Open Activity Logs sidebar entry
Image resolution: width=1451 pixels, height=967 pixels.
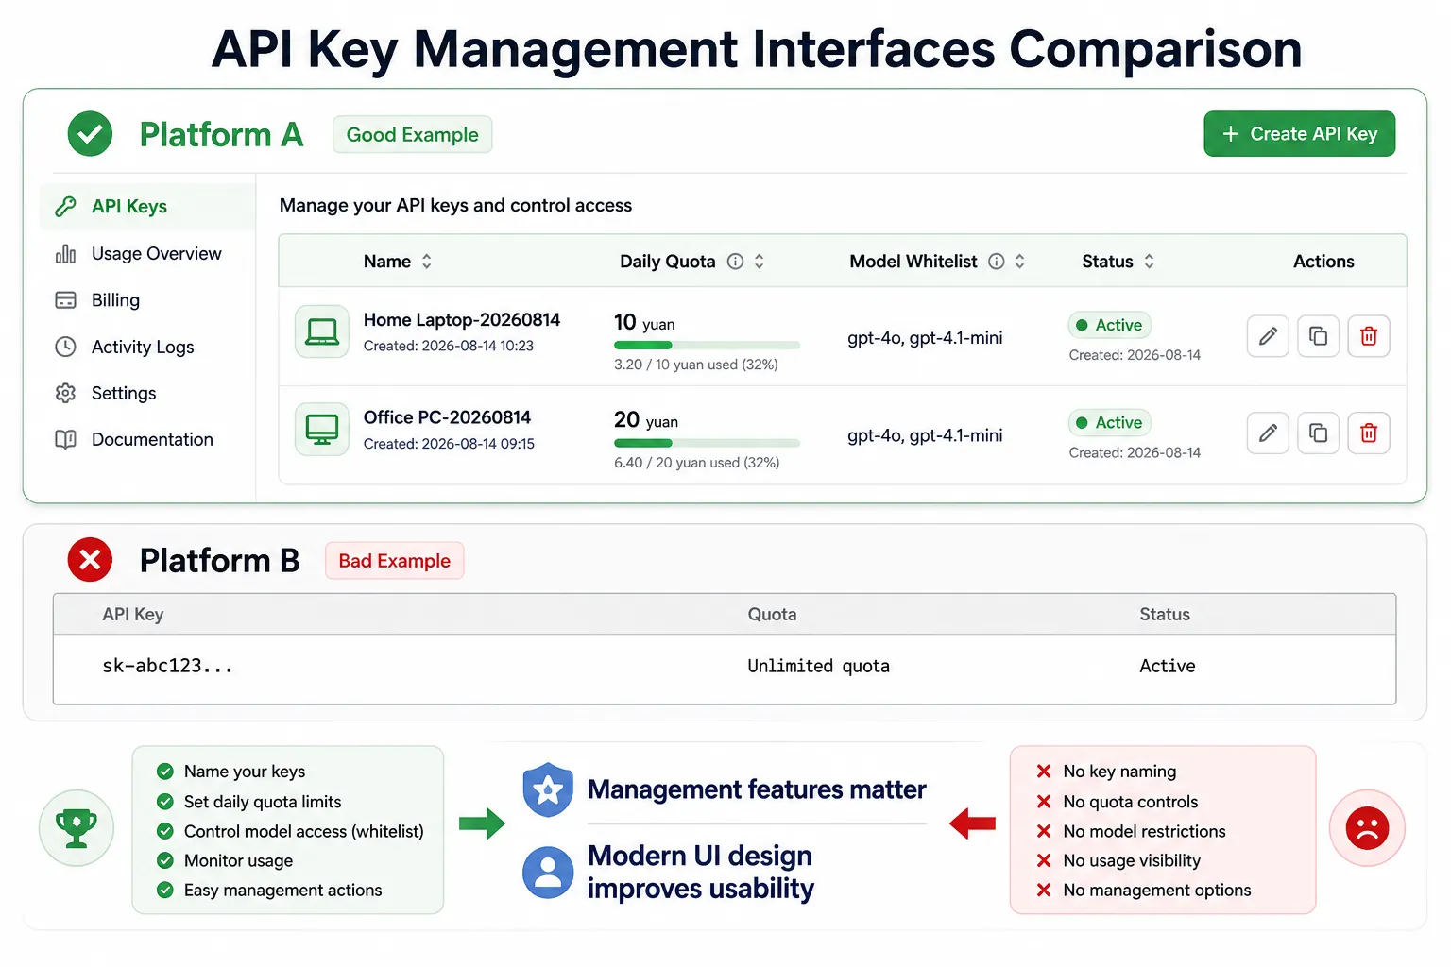tap(147, 347)
